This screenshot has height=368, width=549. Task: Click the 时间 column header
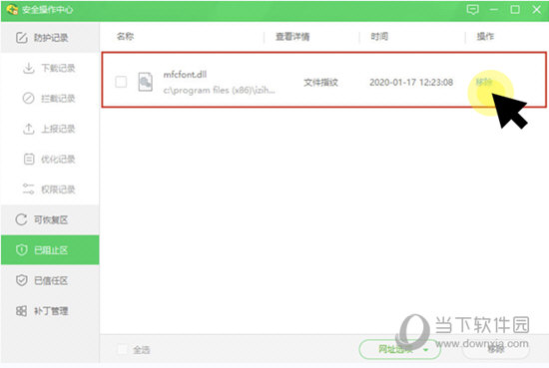coord(379,36)
